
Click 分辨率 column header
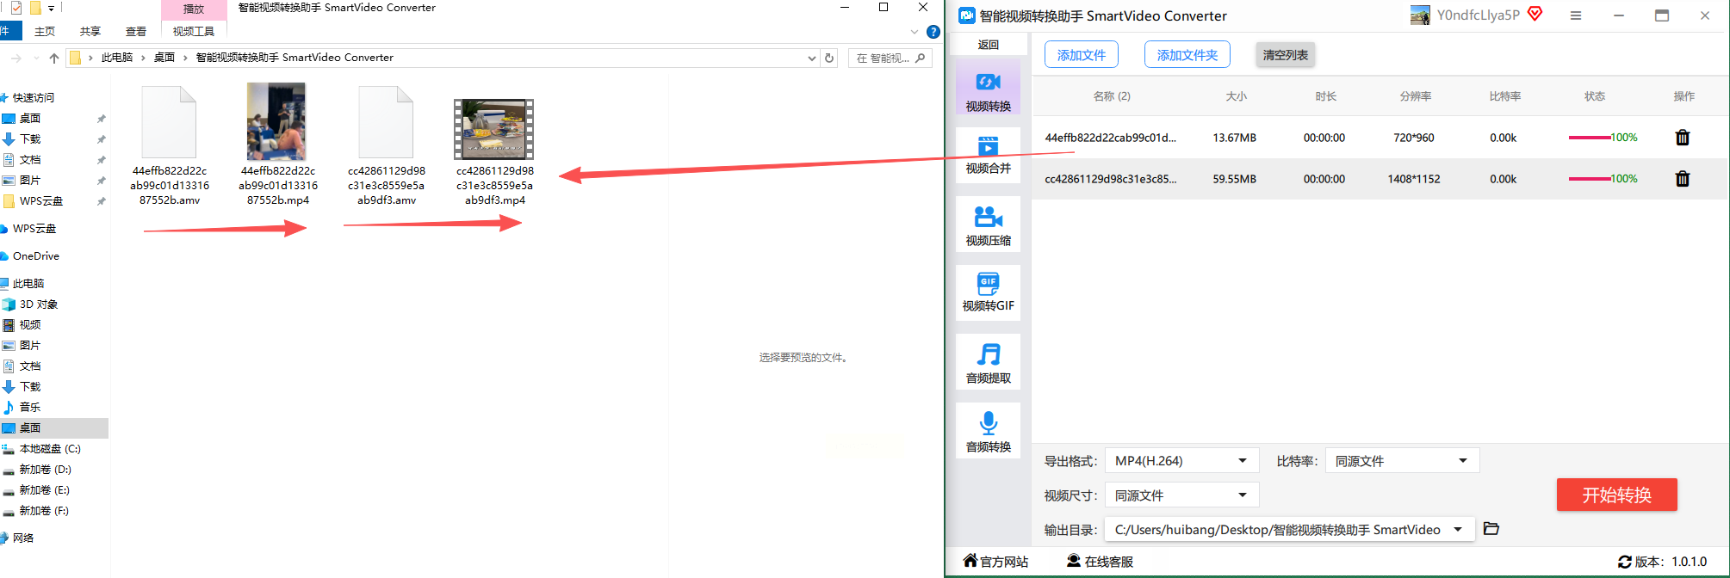[x=1415, y=96]
